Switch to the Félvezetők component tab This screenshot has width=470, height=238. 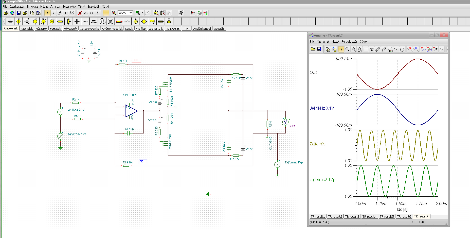(x=70, y=29)
